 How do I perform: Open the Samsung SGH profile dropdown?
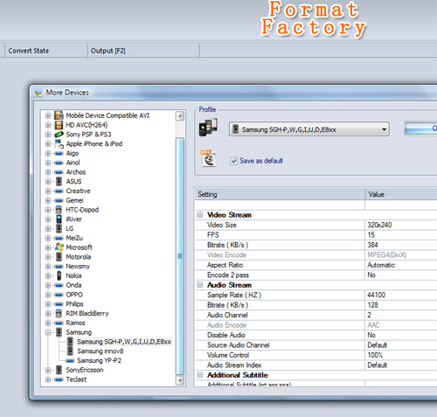(x=309, y=129)
